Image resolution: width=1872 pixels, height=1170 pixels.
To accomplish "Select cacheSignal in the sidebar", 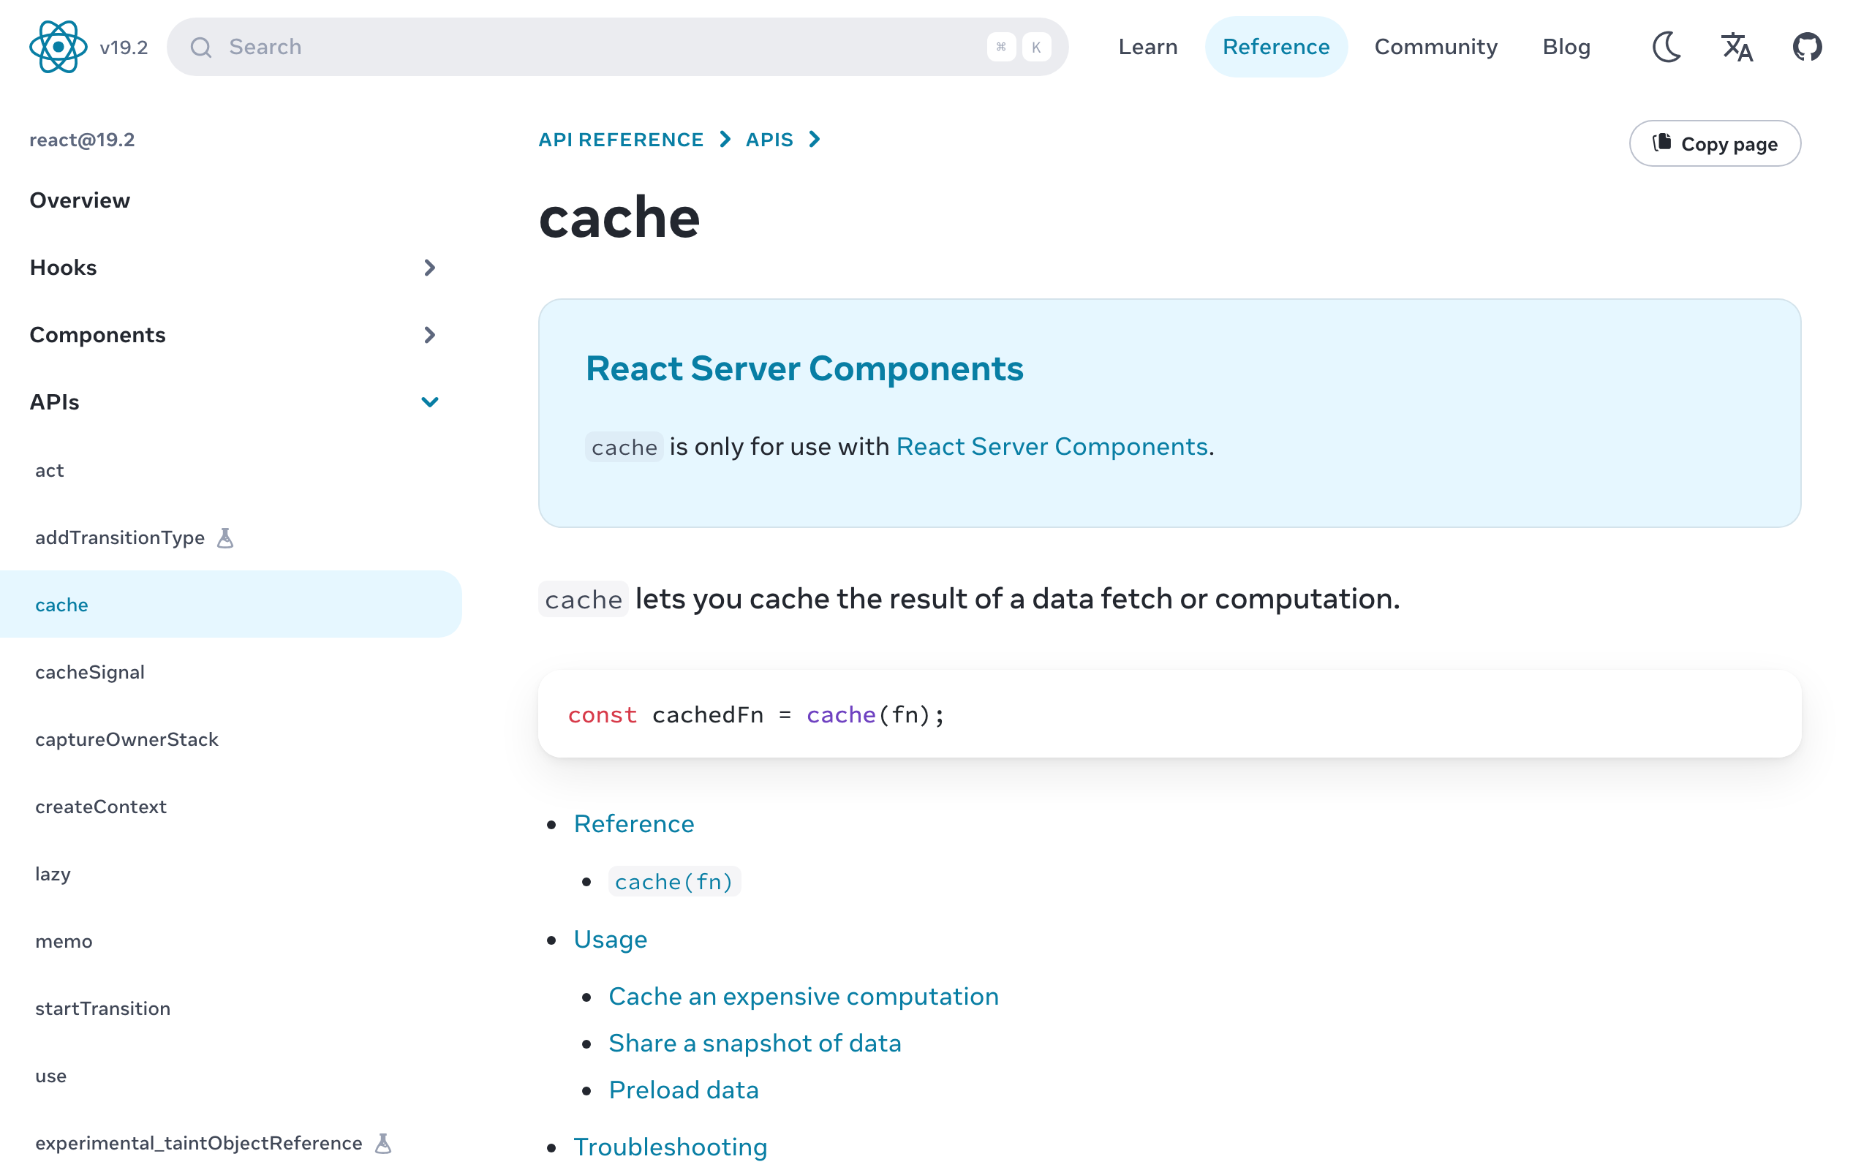I will [230, 672].
